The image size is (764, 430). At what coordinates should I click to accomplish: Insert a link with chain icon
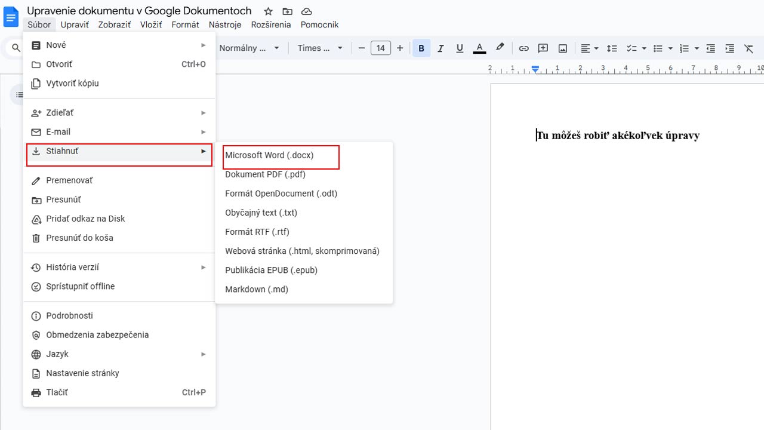[x=523, y=48]
